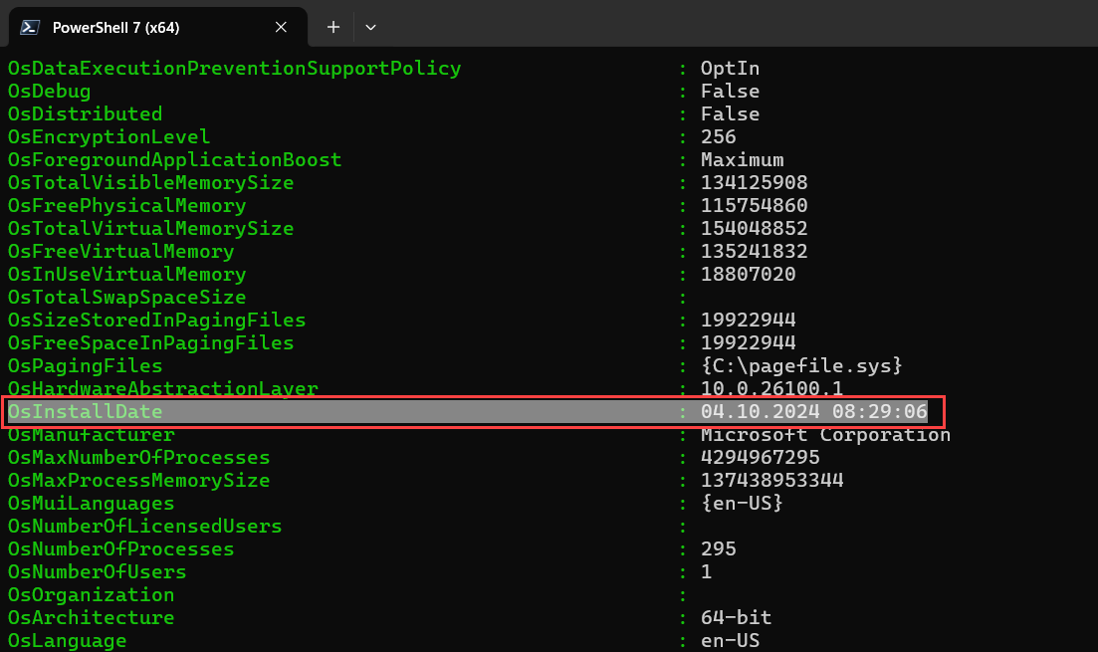
Task: Click the {C:\pagefile.sys} value
Action: [801, 366]
